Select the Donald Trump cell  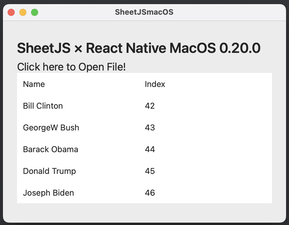[x=49, y=171]
